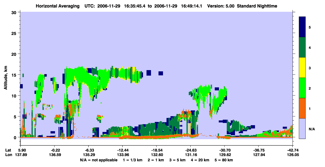The height and width of the screenshot is (167, 325).
Task: Click longitude value 126.05
Action: click(292, 155)
